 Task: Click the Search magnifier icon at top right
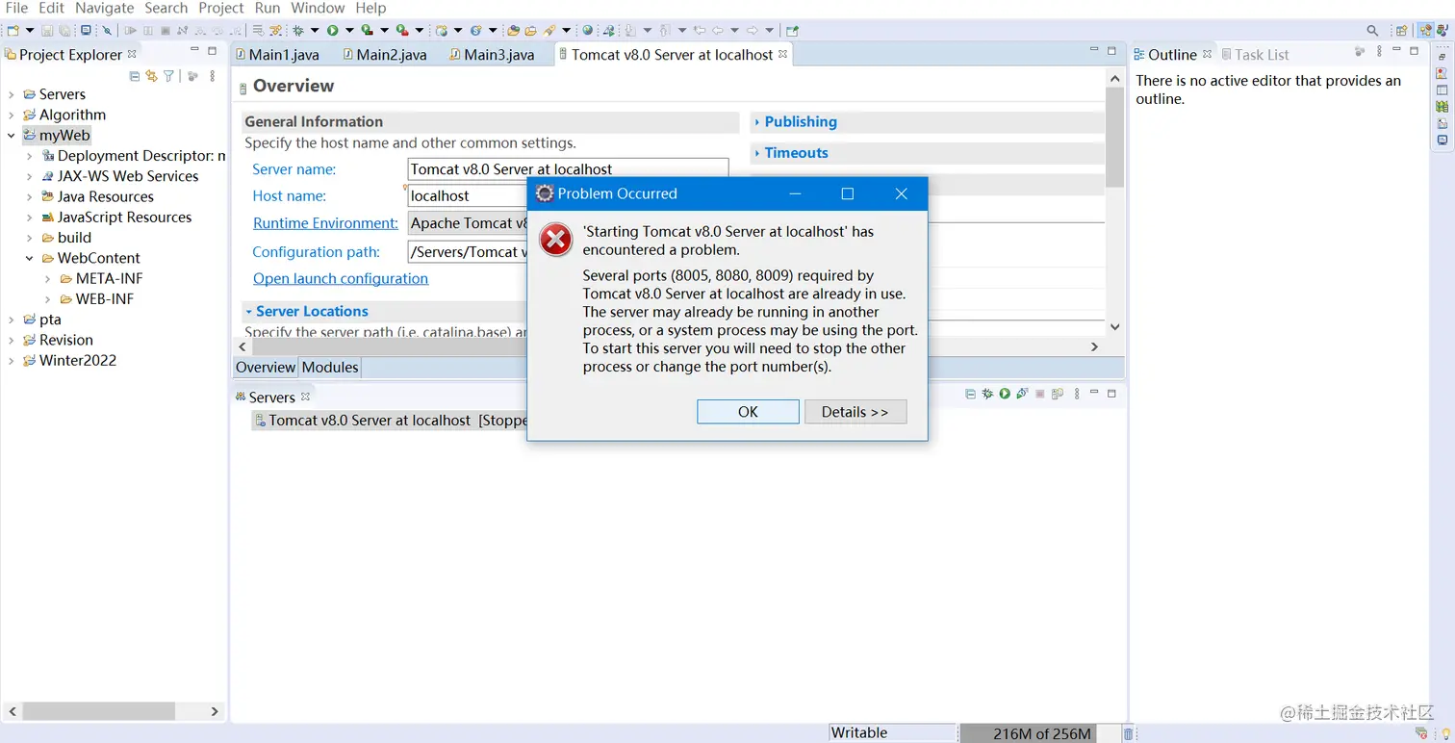1372,31
